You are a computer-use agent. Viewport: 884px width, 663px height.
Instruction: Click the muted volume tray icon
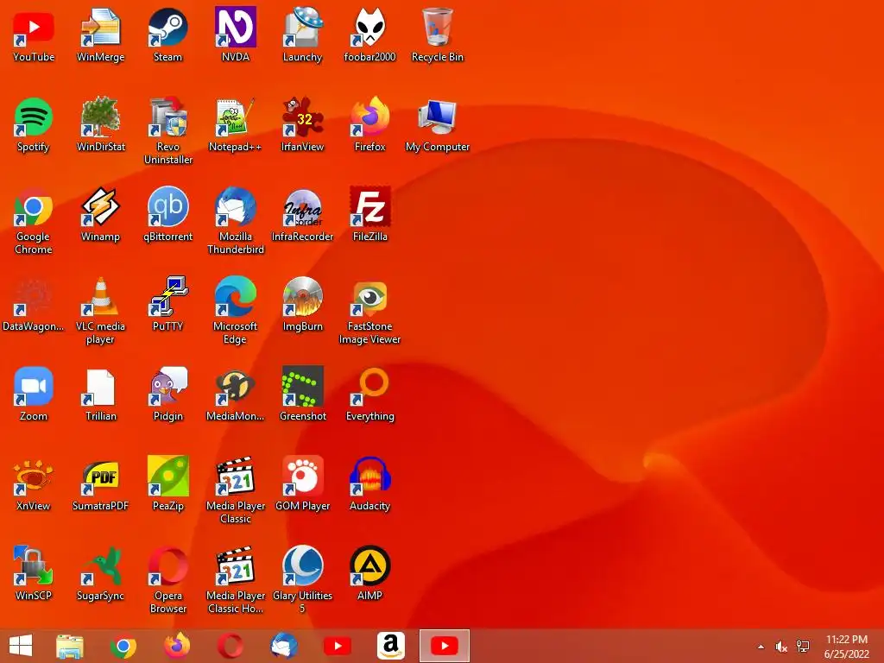[x=781, y=647]
